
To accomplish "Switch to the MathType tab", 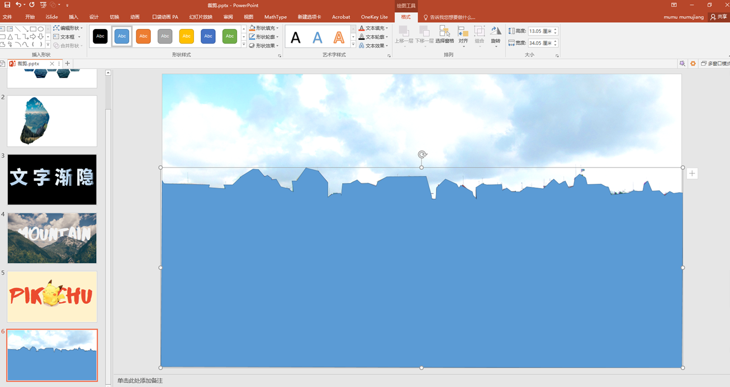I will [275, 17].
